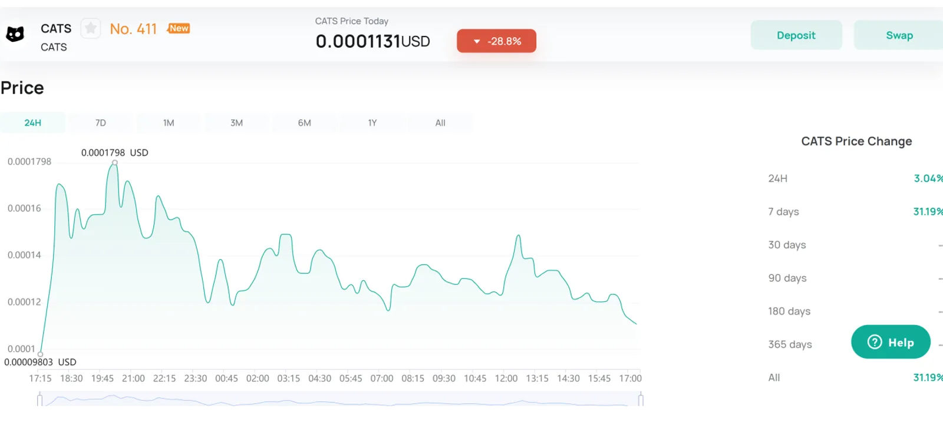This screenshot has width=943, height=425.
Task: Show the All time chart range
Action: point(440,123)
